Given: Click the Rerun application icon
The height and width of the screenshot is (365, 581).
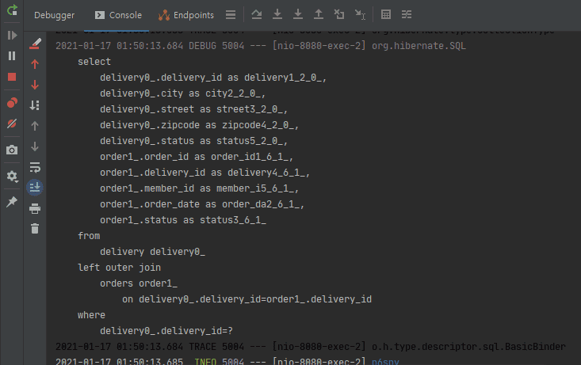Looking at the screenshot, I should (x=12, y=10).
